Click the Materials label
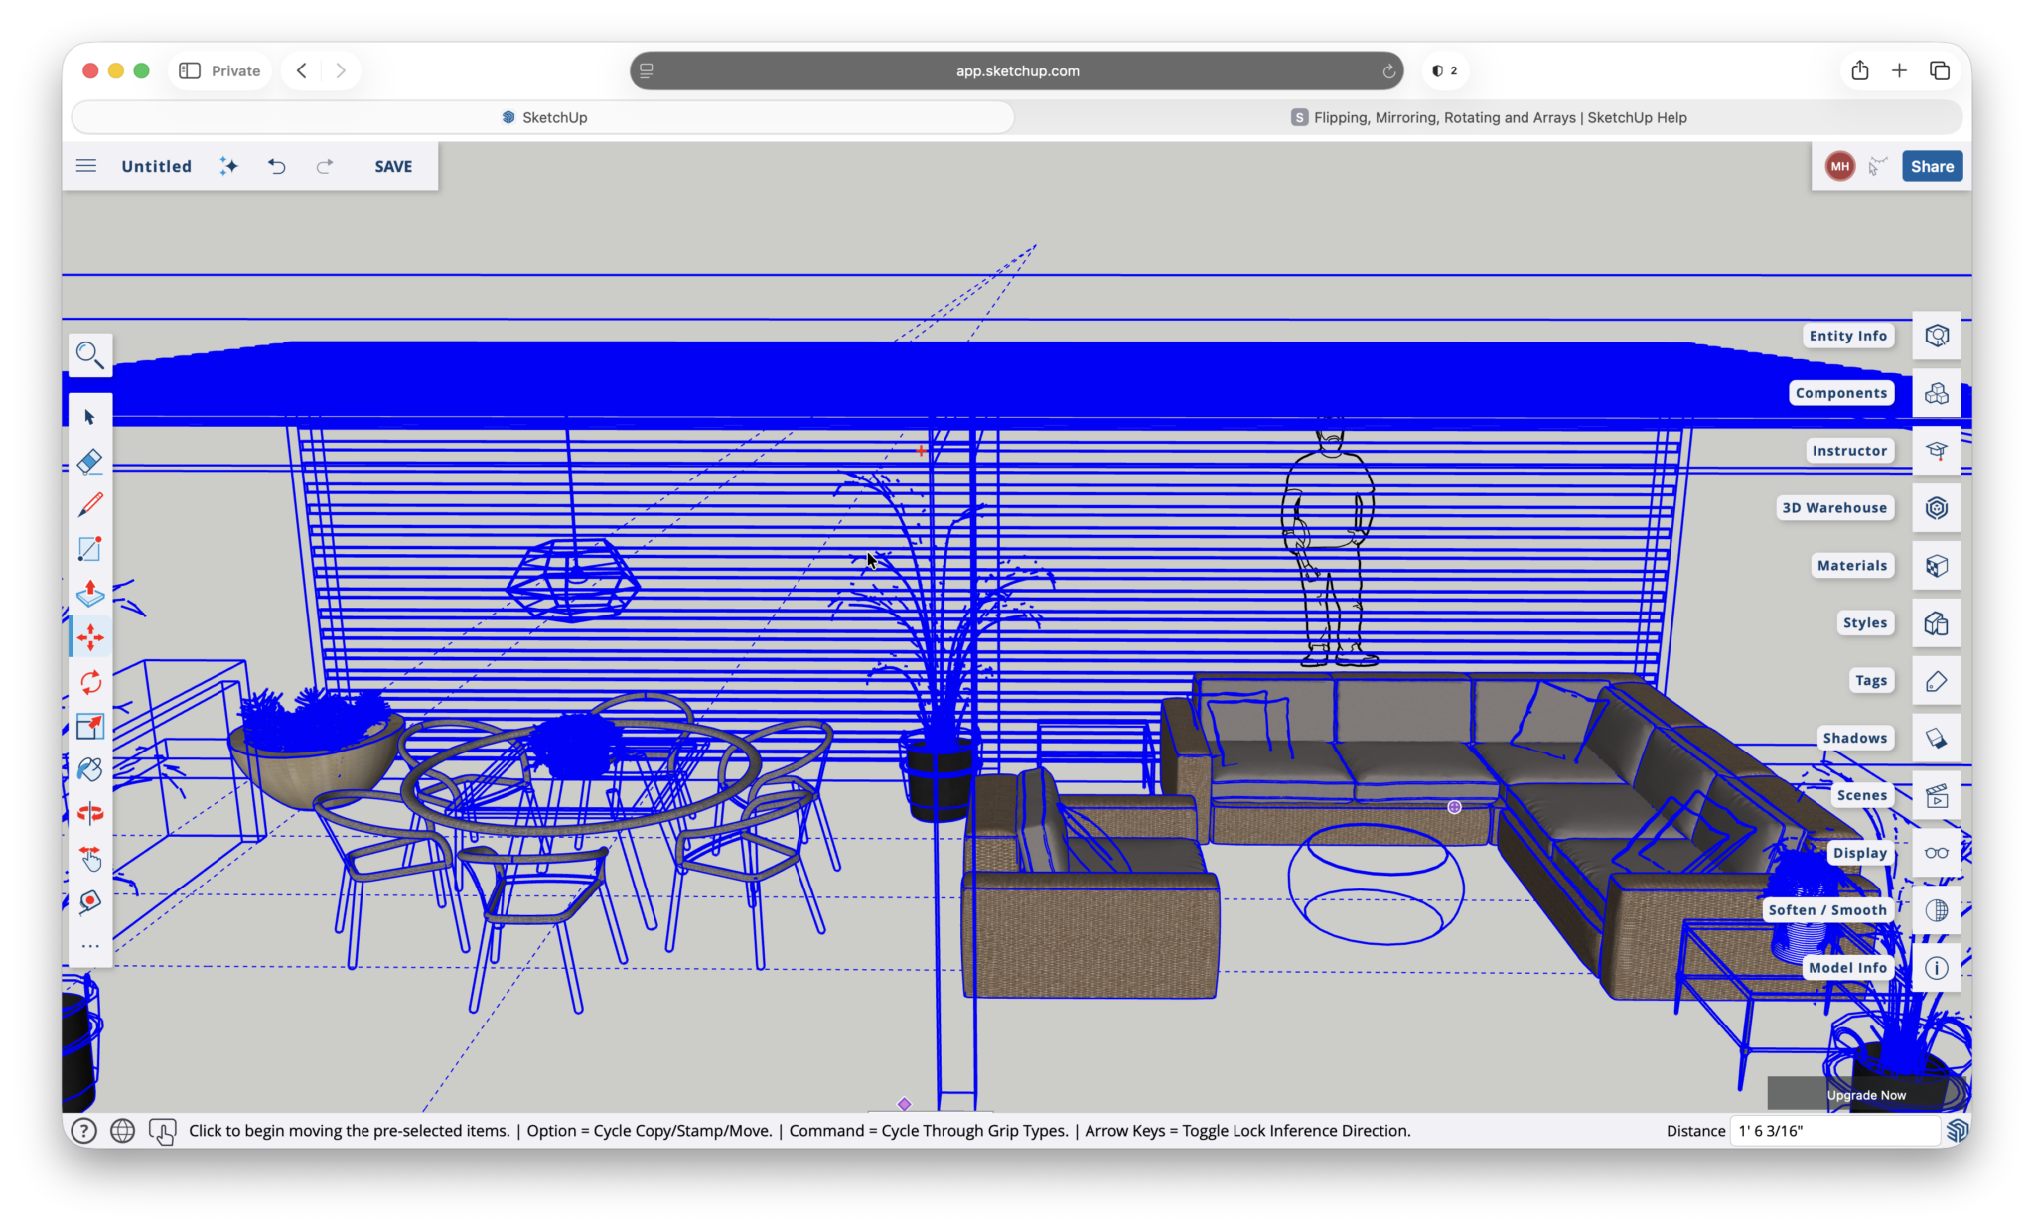This screenshot has width=2034, height=1230. [1852, 566]
